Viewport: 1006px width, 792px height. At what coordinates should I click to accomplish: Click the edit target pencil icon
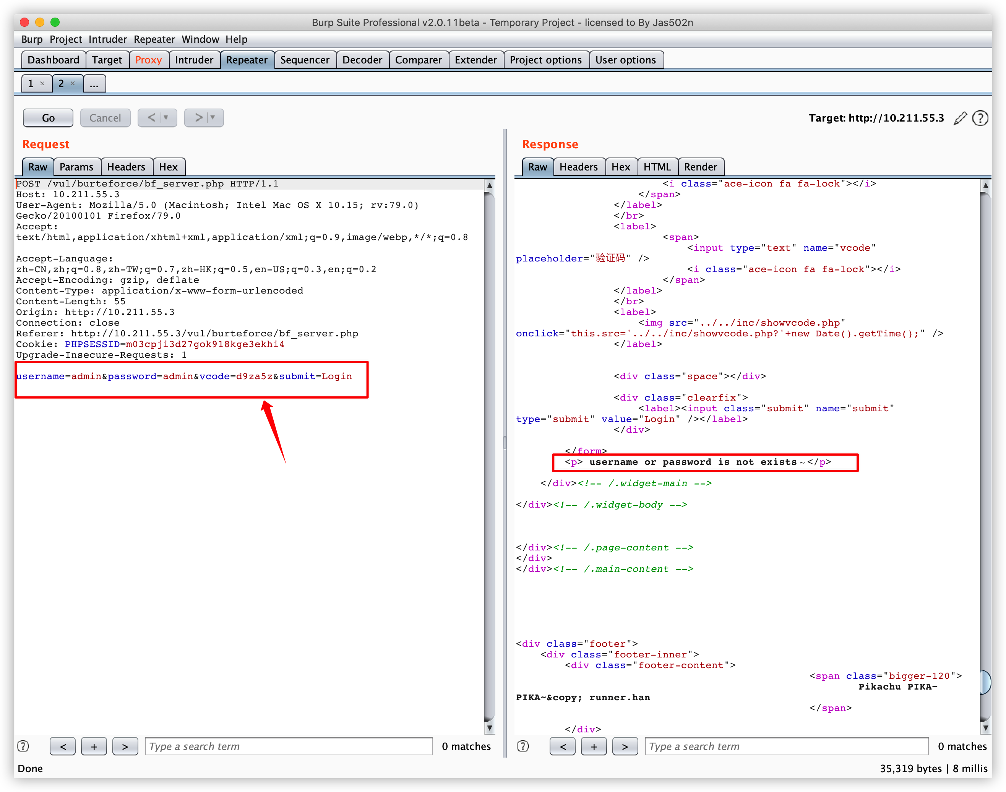[960, 118]
